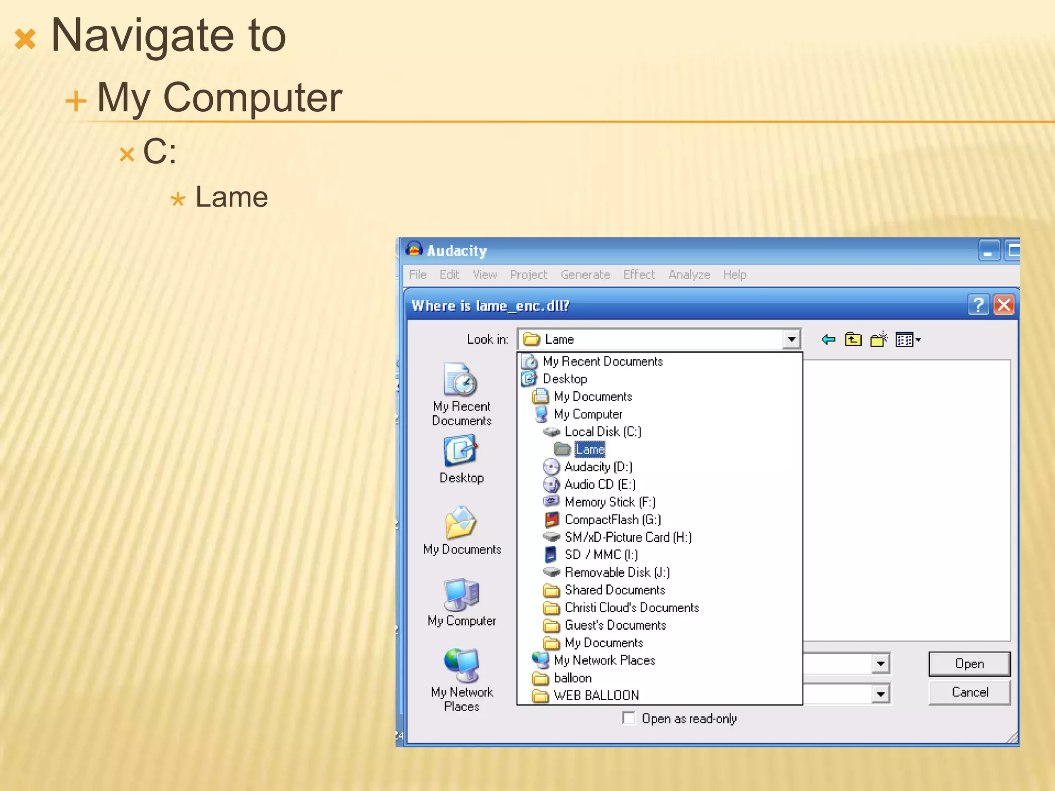
Task: Click the Up One Level folder icon
Action: point(853,339)
